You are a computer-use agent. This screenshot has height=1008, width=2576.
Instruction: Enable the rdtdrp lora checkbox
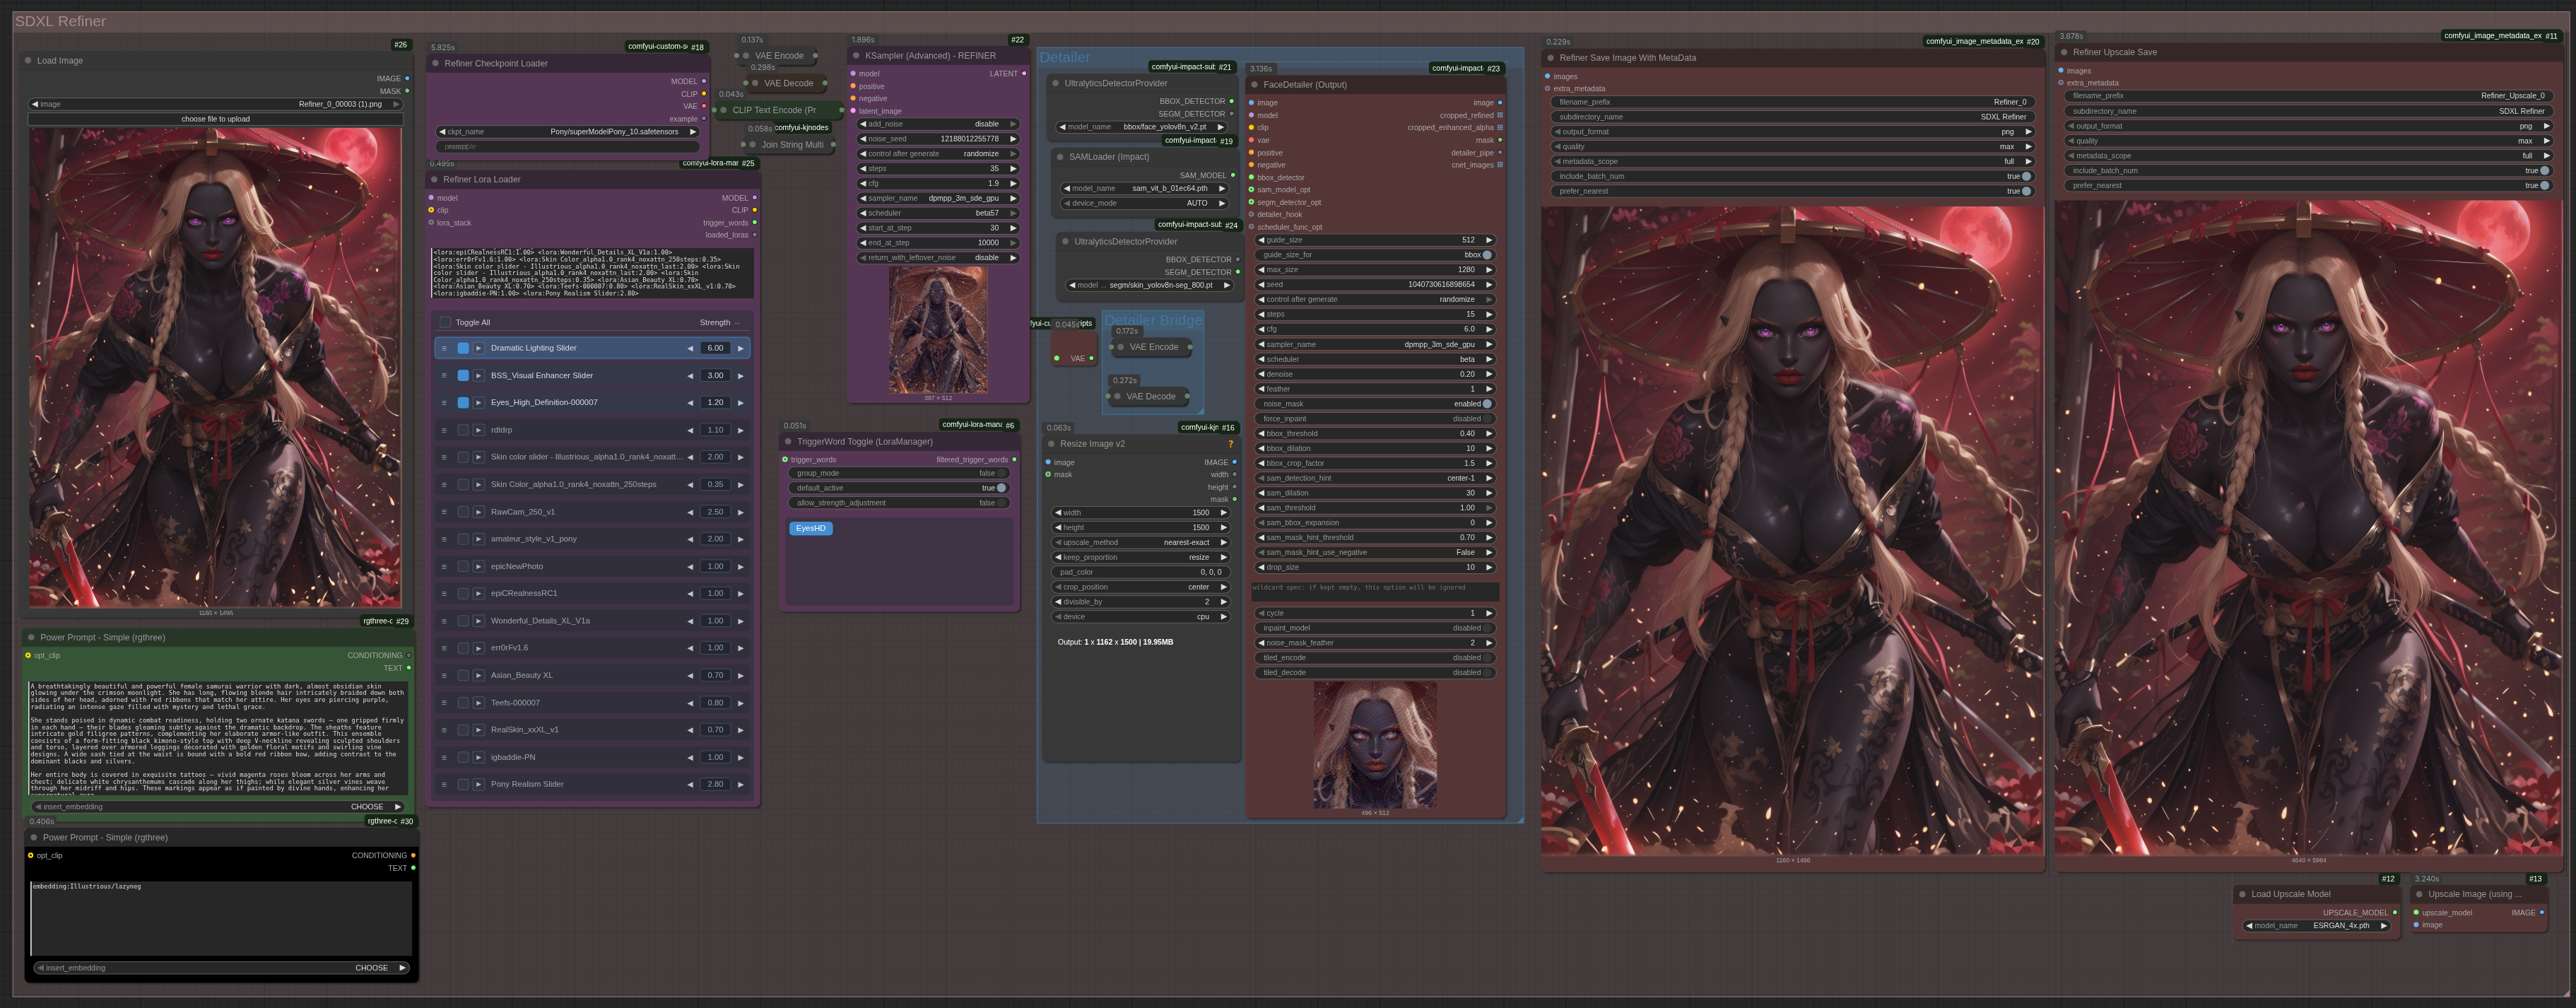463,430
